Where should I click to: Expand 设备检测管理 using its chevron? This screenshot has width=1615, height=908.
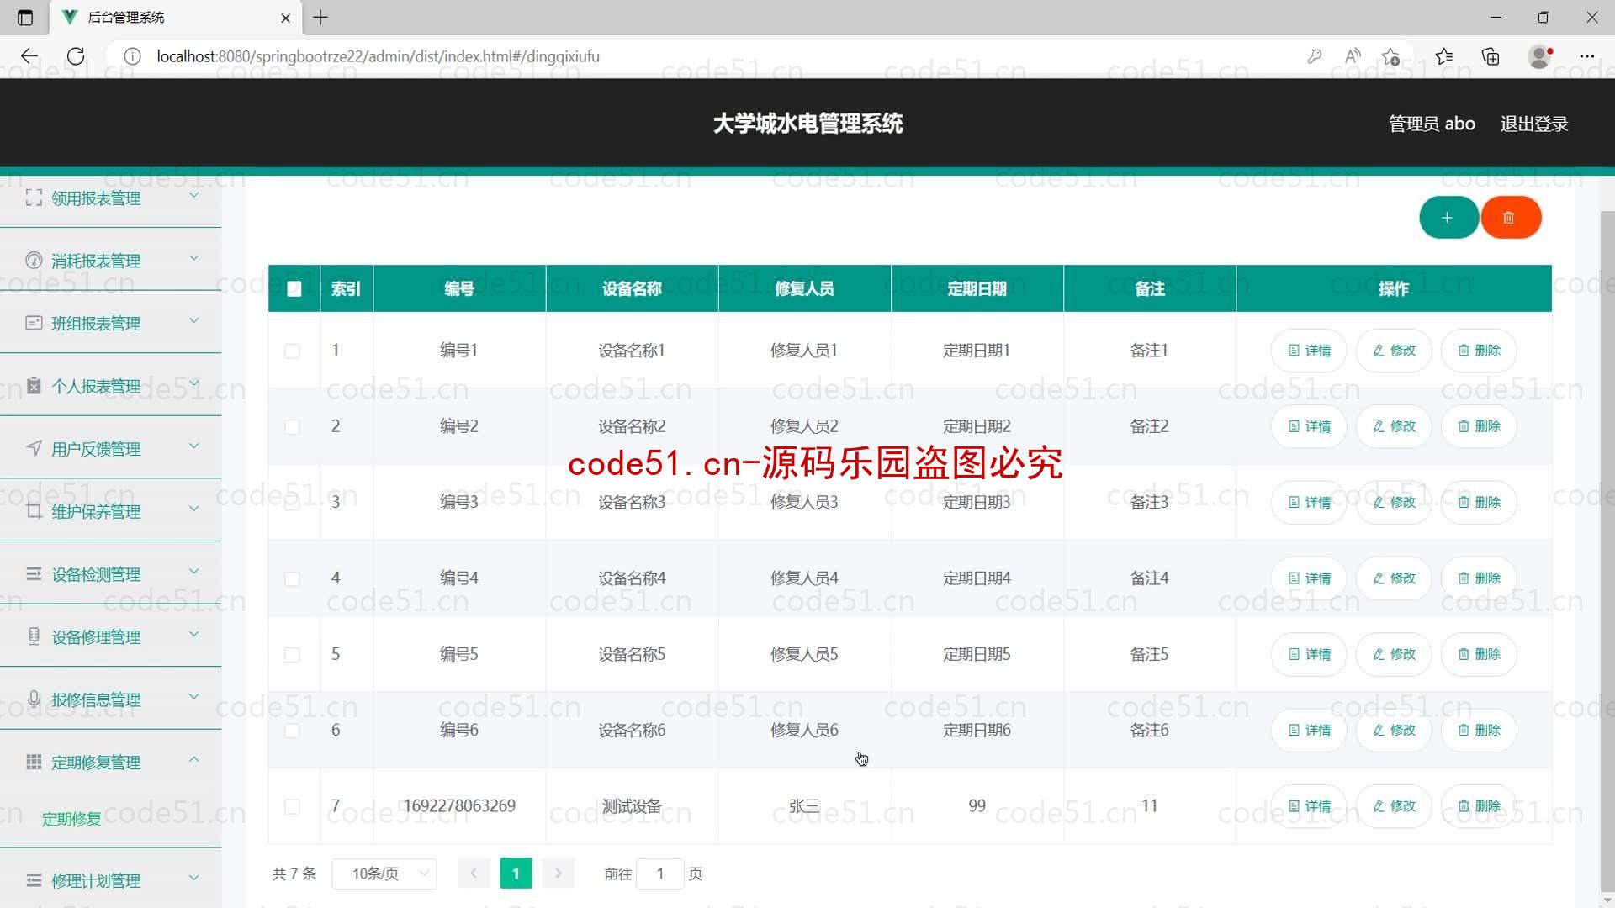[193, 571]
